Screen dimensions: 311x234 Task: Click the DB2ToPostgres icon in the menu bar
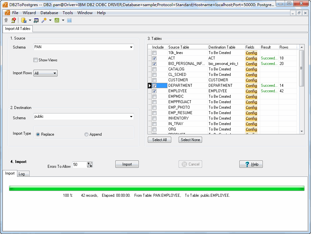click(7, 13)
